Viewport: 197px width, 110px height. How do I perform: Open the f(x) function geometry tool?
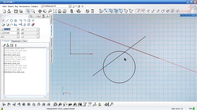[x=16, y=25]
